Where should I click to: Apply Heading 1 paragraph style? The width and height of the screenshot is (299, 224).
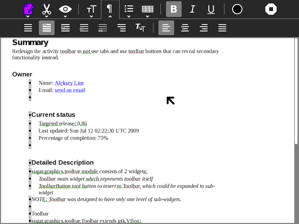[x=47, y=28]
